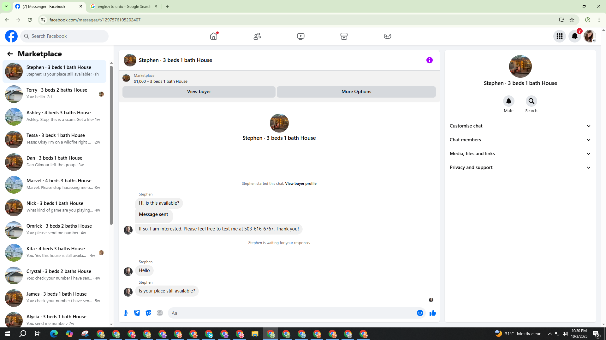Open the Facebook menu grid icon
Image resolution: width=606 pixels, height=340 pixels.
coord(560,36)
